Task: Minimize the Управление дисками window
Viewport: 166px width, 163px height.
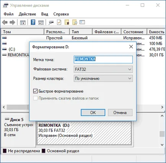Action: coord(127,5)
